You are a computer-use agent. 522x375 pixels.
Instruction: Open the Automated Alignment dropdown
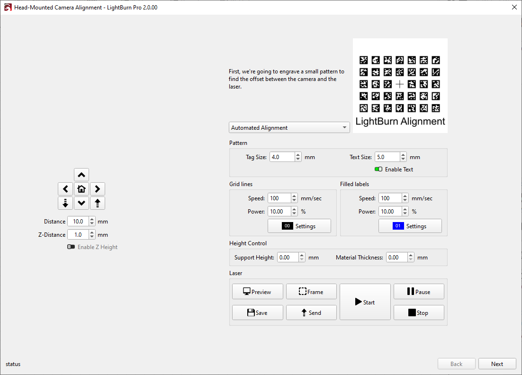tap(289, 127)
